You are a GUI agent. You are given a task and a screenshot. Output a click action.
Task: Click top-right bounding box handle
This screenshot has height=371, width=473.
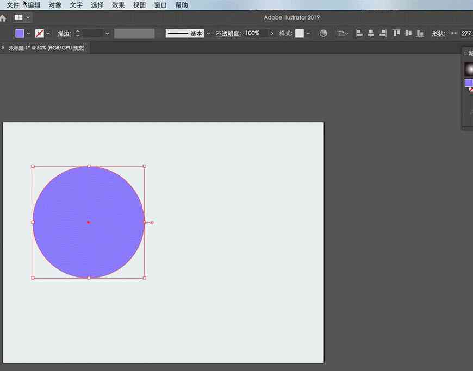pos(145,166)
